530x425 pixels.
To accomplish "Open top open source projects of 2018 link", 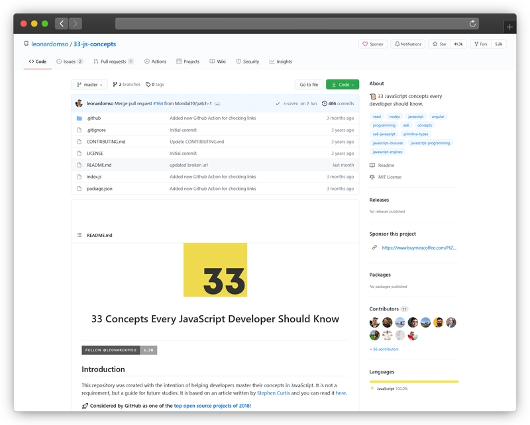I will click(212, 406).
